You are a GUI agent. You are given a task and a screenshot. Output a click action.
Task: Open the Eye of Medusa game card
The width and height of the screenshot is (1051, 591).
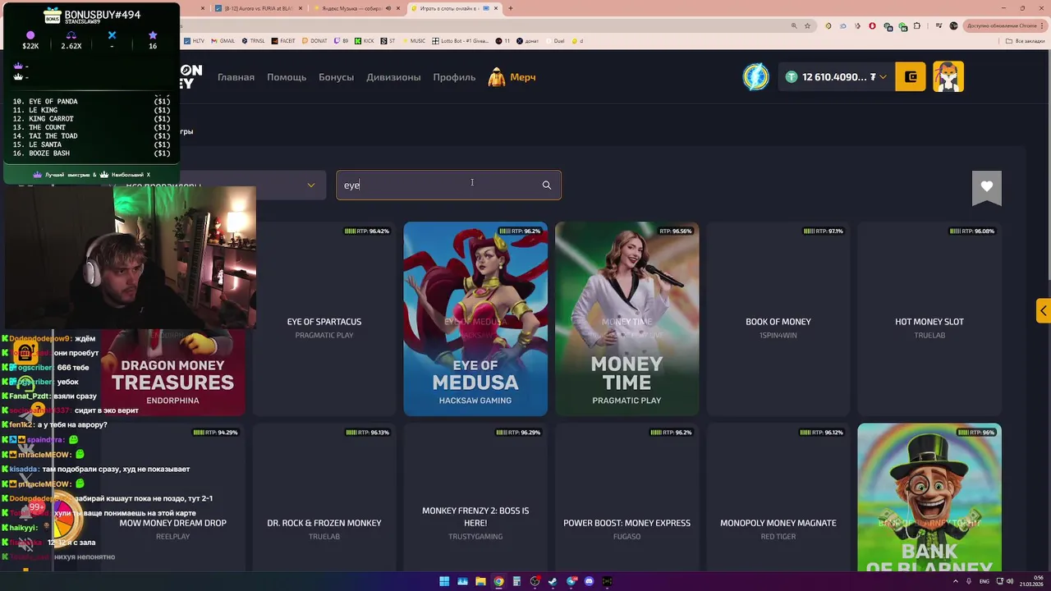tap(475, 319)
